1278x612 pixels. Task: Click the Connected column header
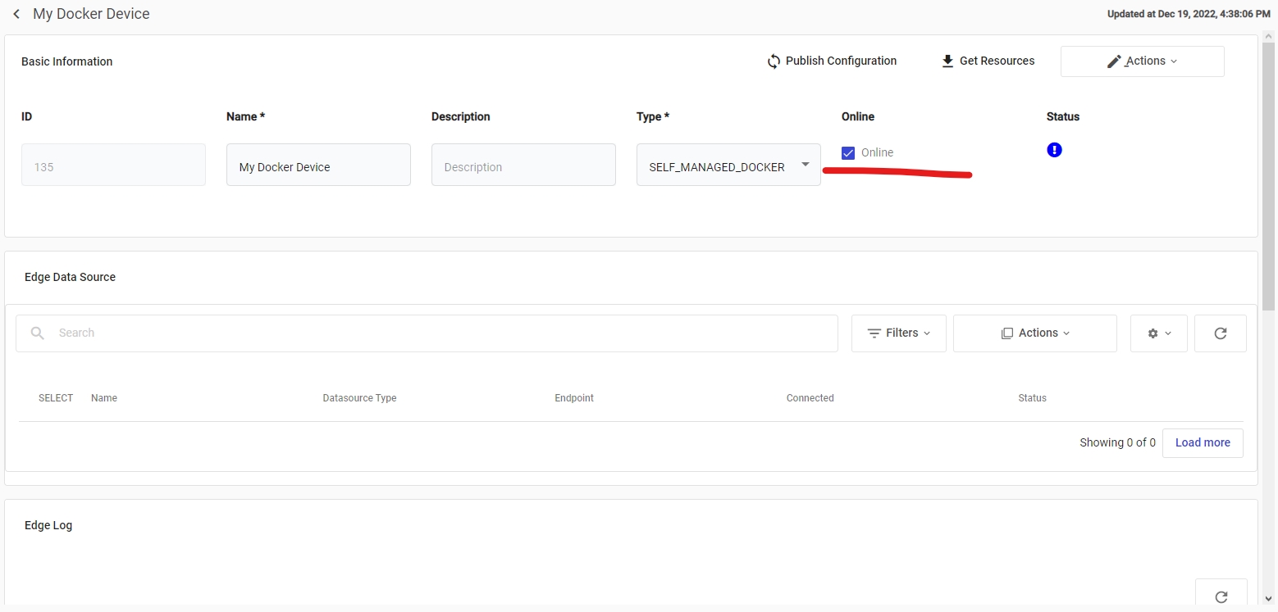810,398
